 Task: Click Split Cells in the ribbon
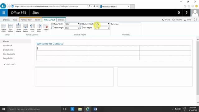click(11, 28)
